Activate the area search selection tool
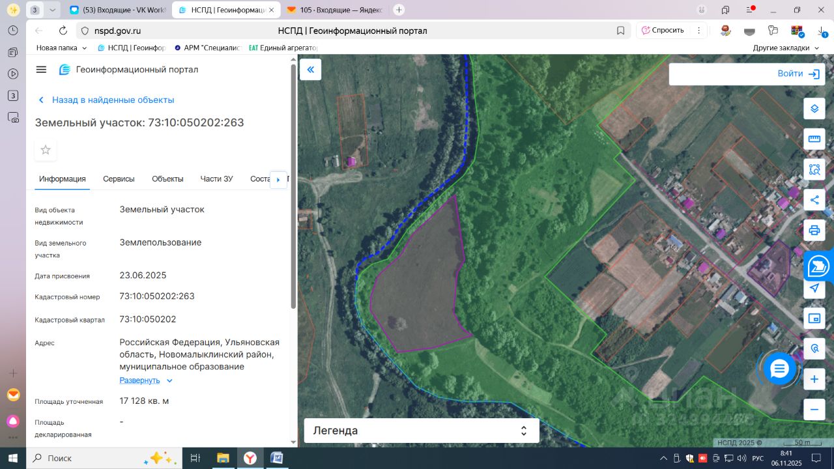The image size is (834, 469). (x=814, y=169)
